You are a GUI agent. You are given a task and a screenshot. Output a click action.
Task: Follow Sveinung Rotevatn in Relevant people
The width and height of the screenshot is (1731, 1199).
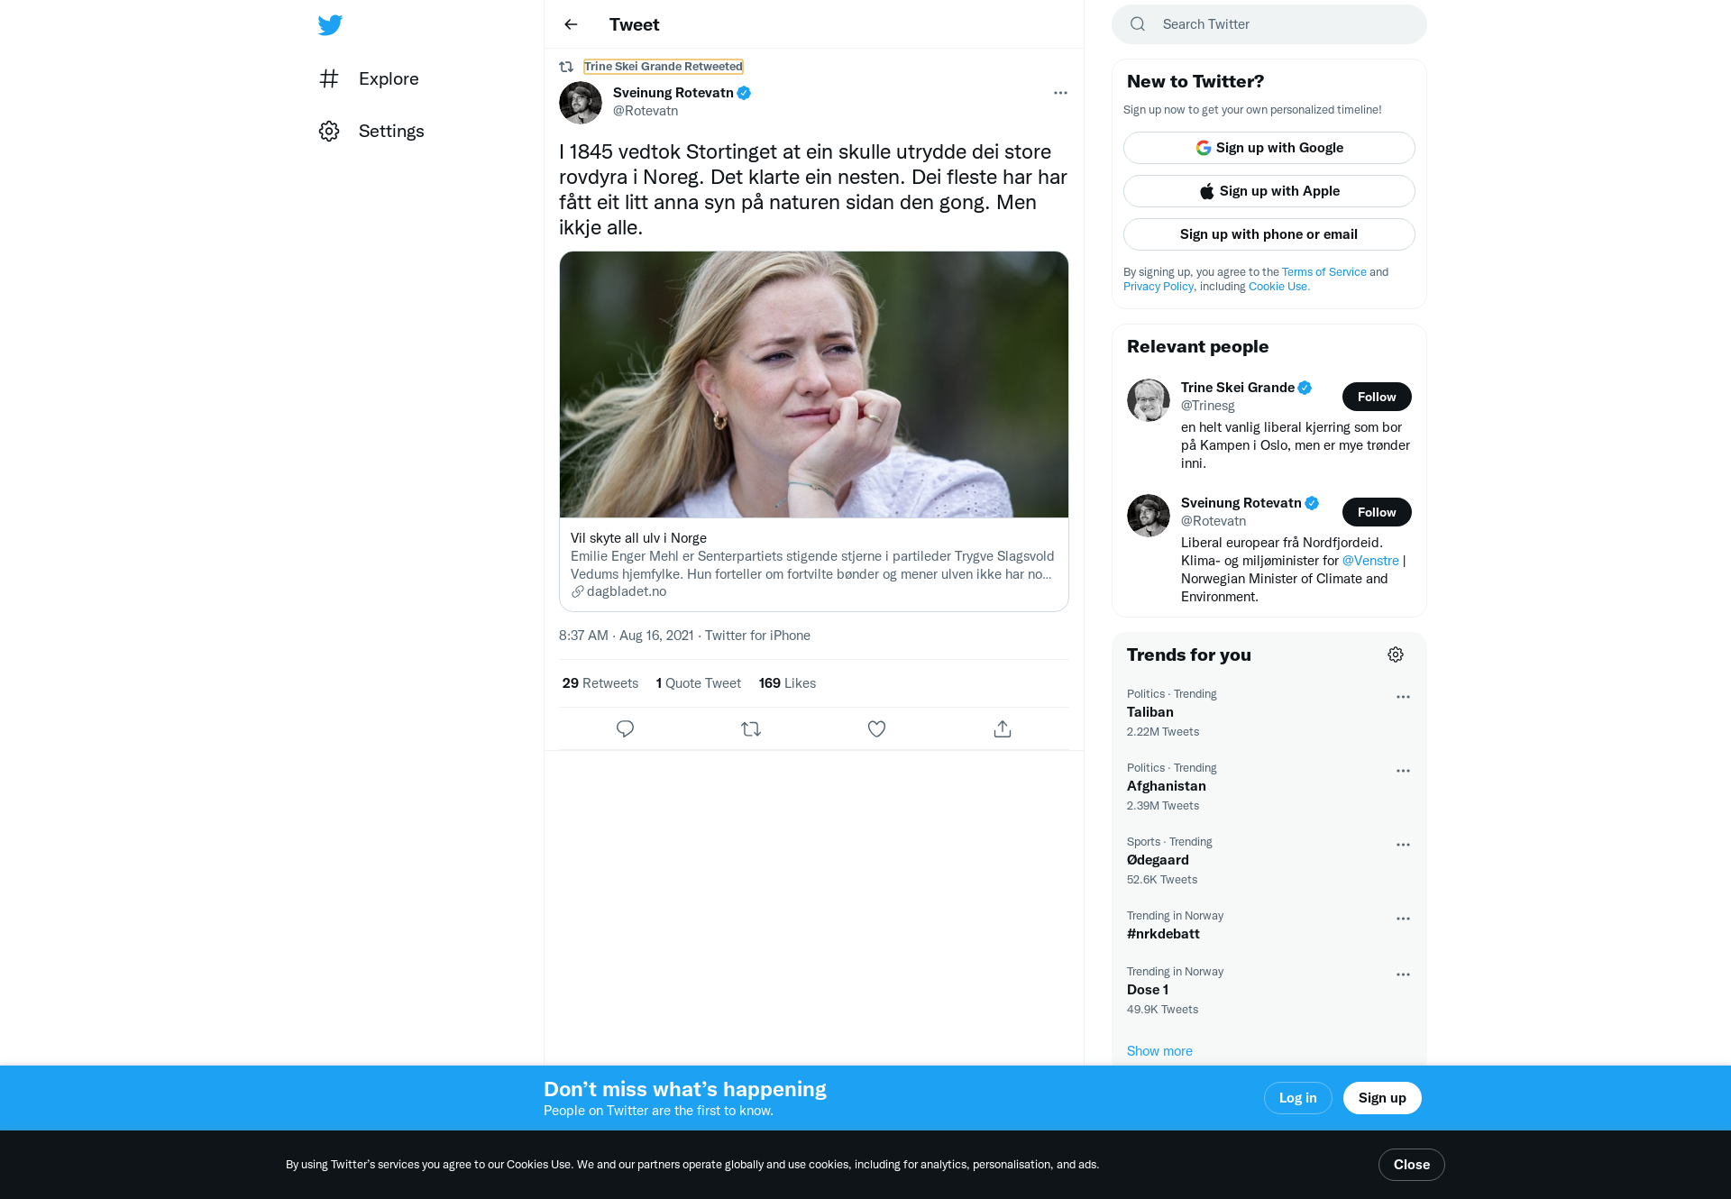point(1377,512)
